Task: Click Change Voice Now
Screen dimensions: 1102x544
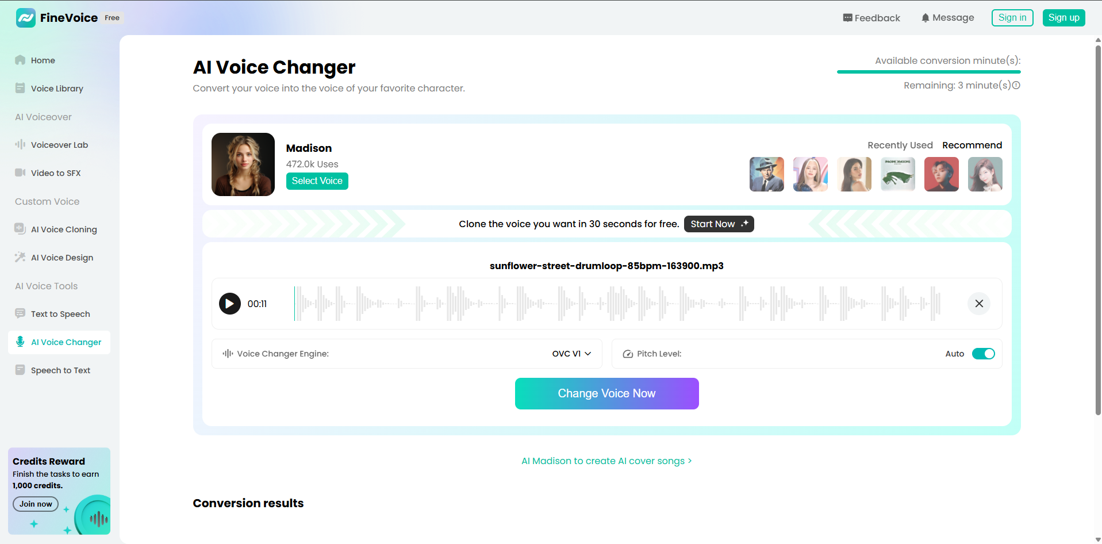Action: pyautogui.click(x=606, y=393)
